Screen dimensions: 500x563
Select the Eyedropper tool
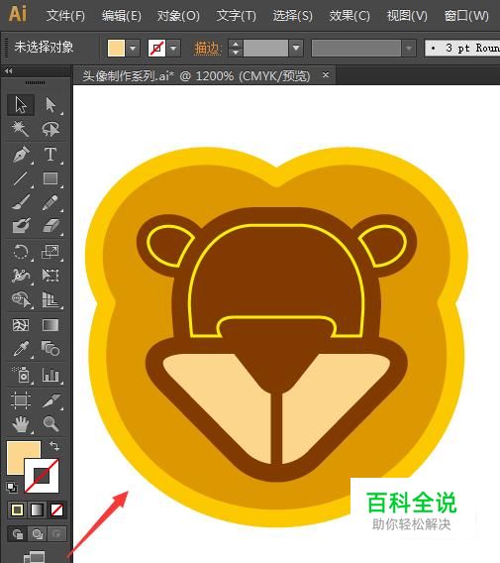(x=21, y=349)
